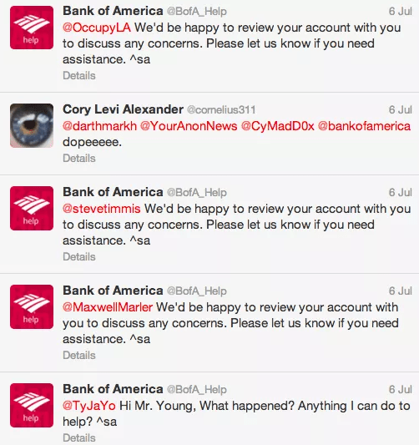Click the Cory Levi Alexander name
419x445 pixels.
coord(124,109)
